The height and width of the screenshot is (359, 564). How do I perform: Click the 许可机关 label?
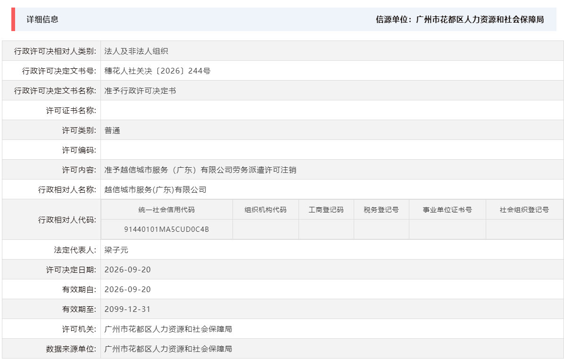pyautogui.click(x=79, y=329)
